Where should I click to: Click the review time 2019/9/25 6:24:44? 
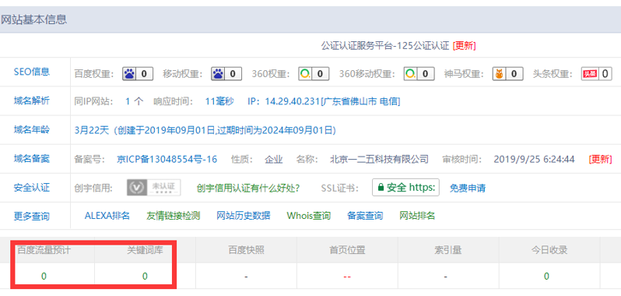(535, 159)
